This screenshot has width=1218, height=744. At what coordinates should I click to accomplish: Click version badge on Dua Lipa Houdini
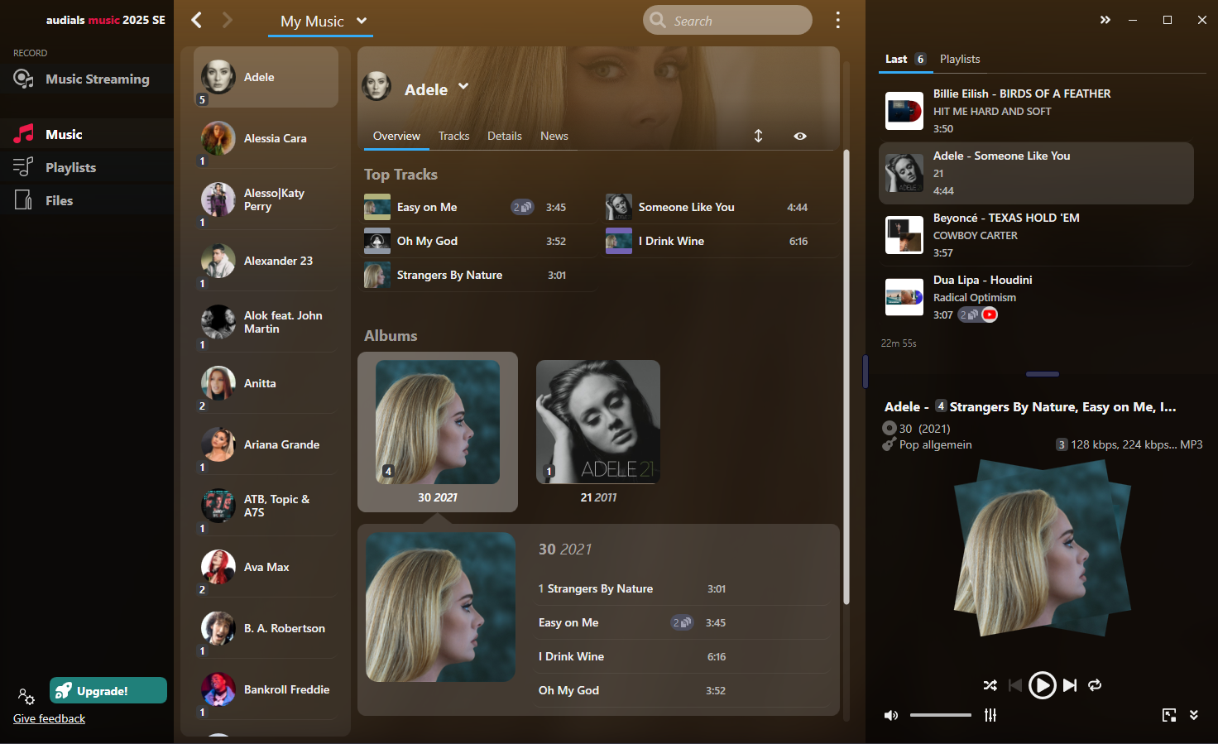tap(969, 314)
